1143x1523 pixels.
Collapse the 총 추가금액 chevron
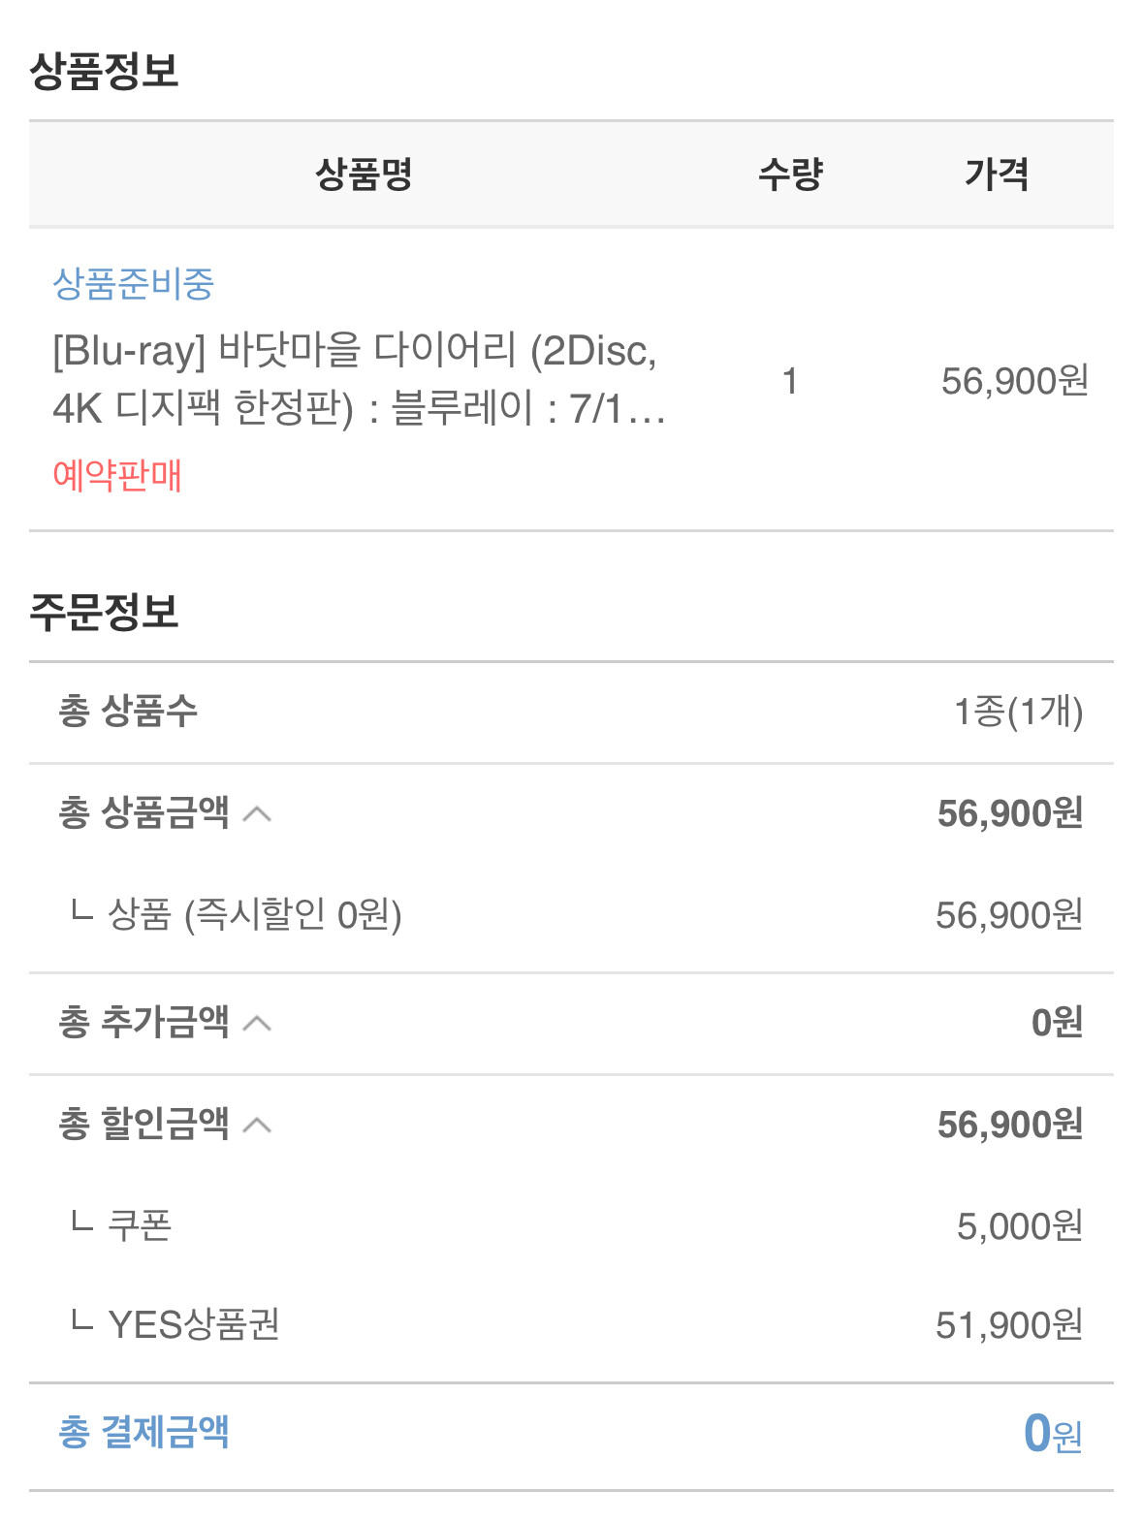pyautogui.click(x=257, y=1023)
